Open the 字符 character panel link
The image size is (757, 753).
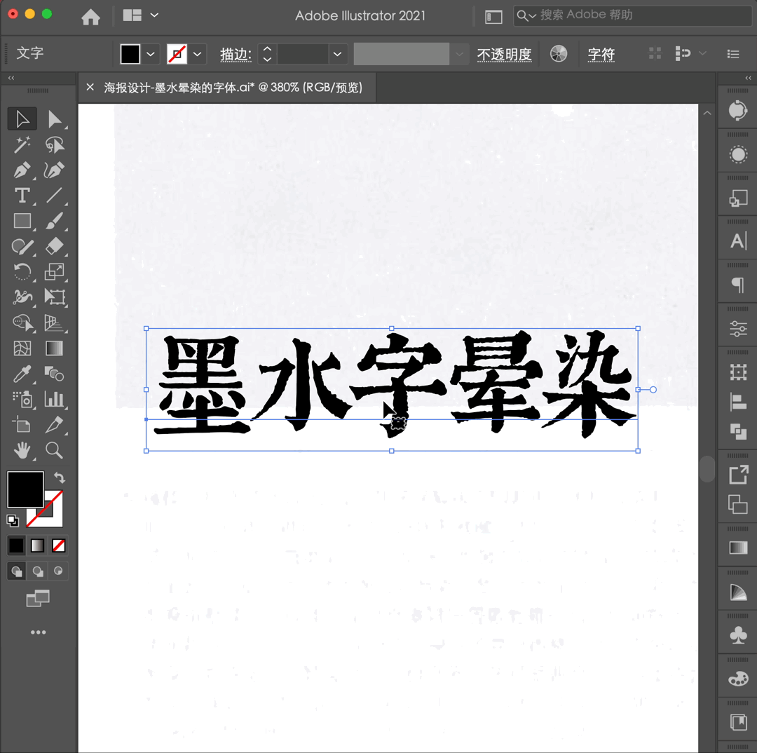[601, 54]
